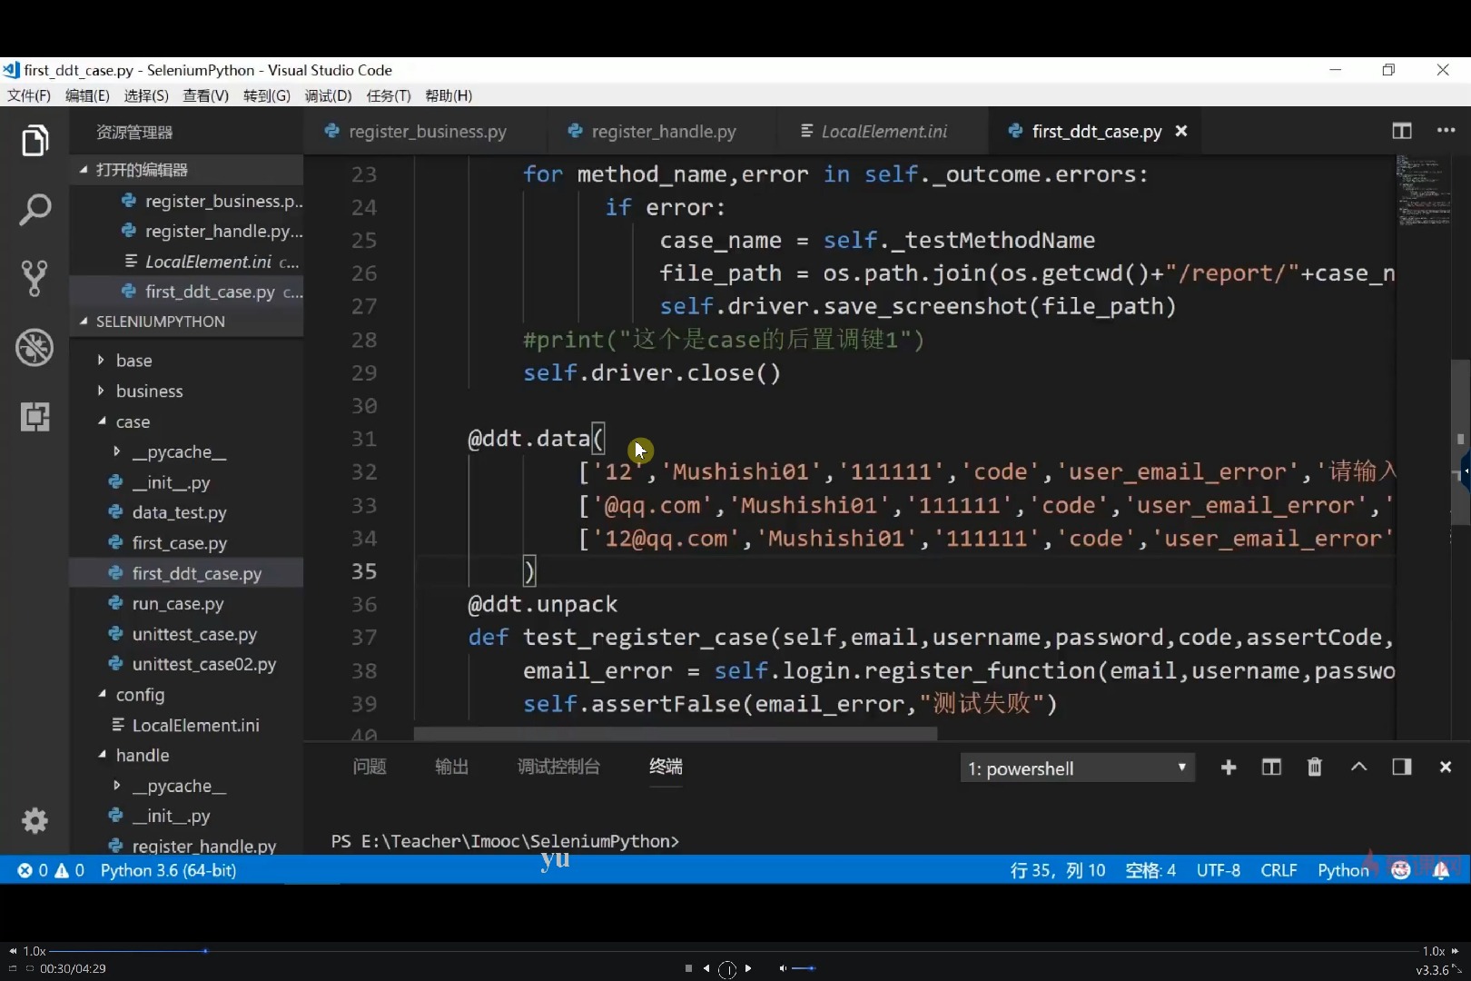
Task: Open the 调试(D) menu
Action: (x=328, y=95)
